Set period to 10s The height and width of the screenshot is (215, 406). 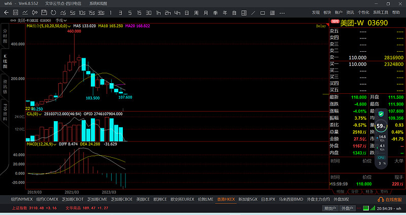[82, 13]
